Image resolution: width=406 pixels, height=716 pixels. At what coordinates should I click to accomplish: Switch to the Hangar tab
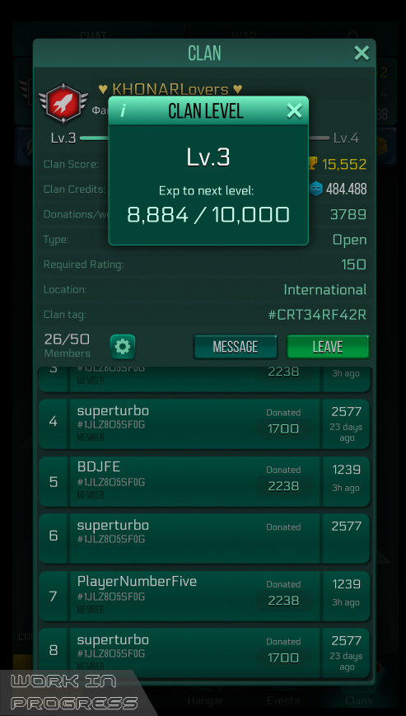[205, 700]
